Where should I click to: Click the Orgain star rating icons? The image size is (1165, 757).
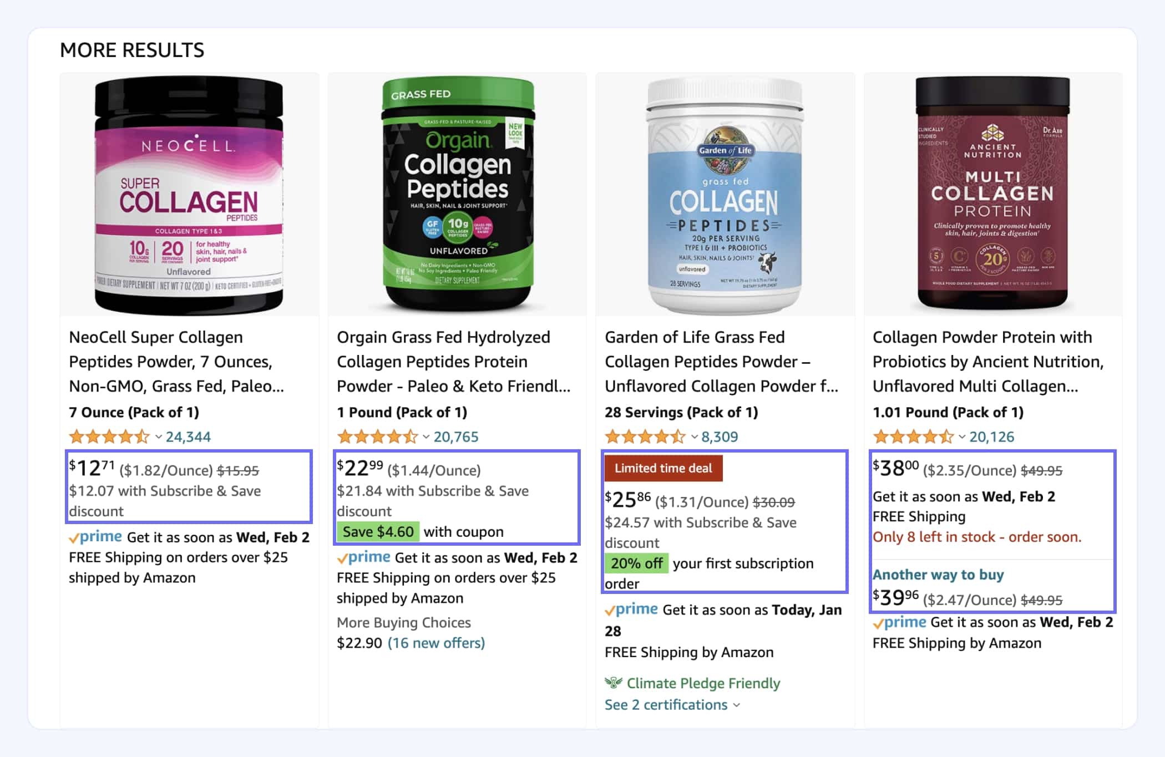[x=377, y=437]
